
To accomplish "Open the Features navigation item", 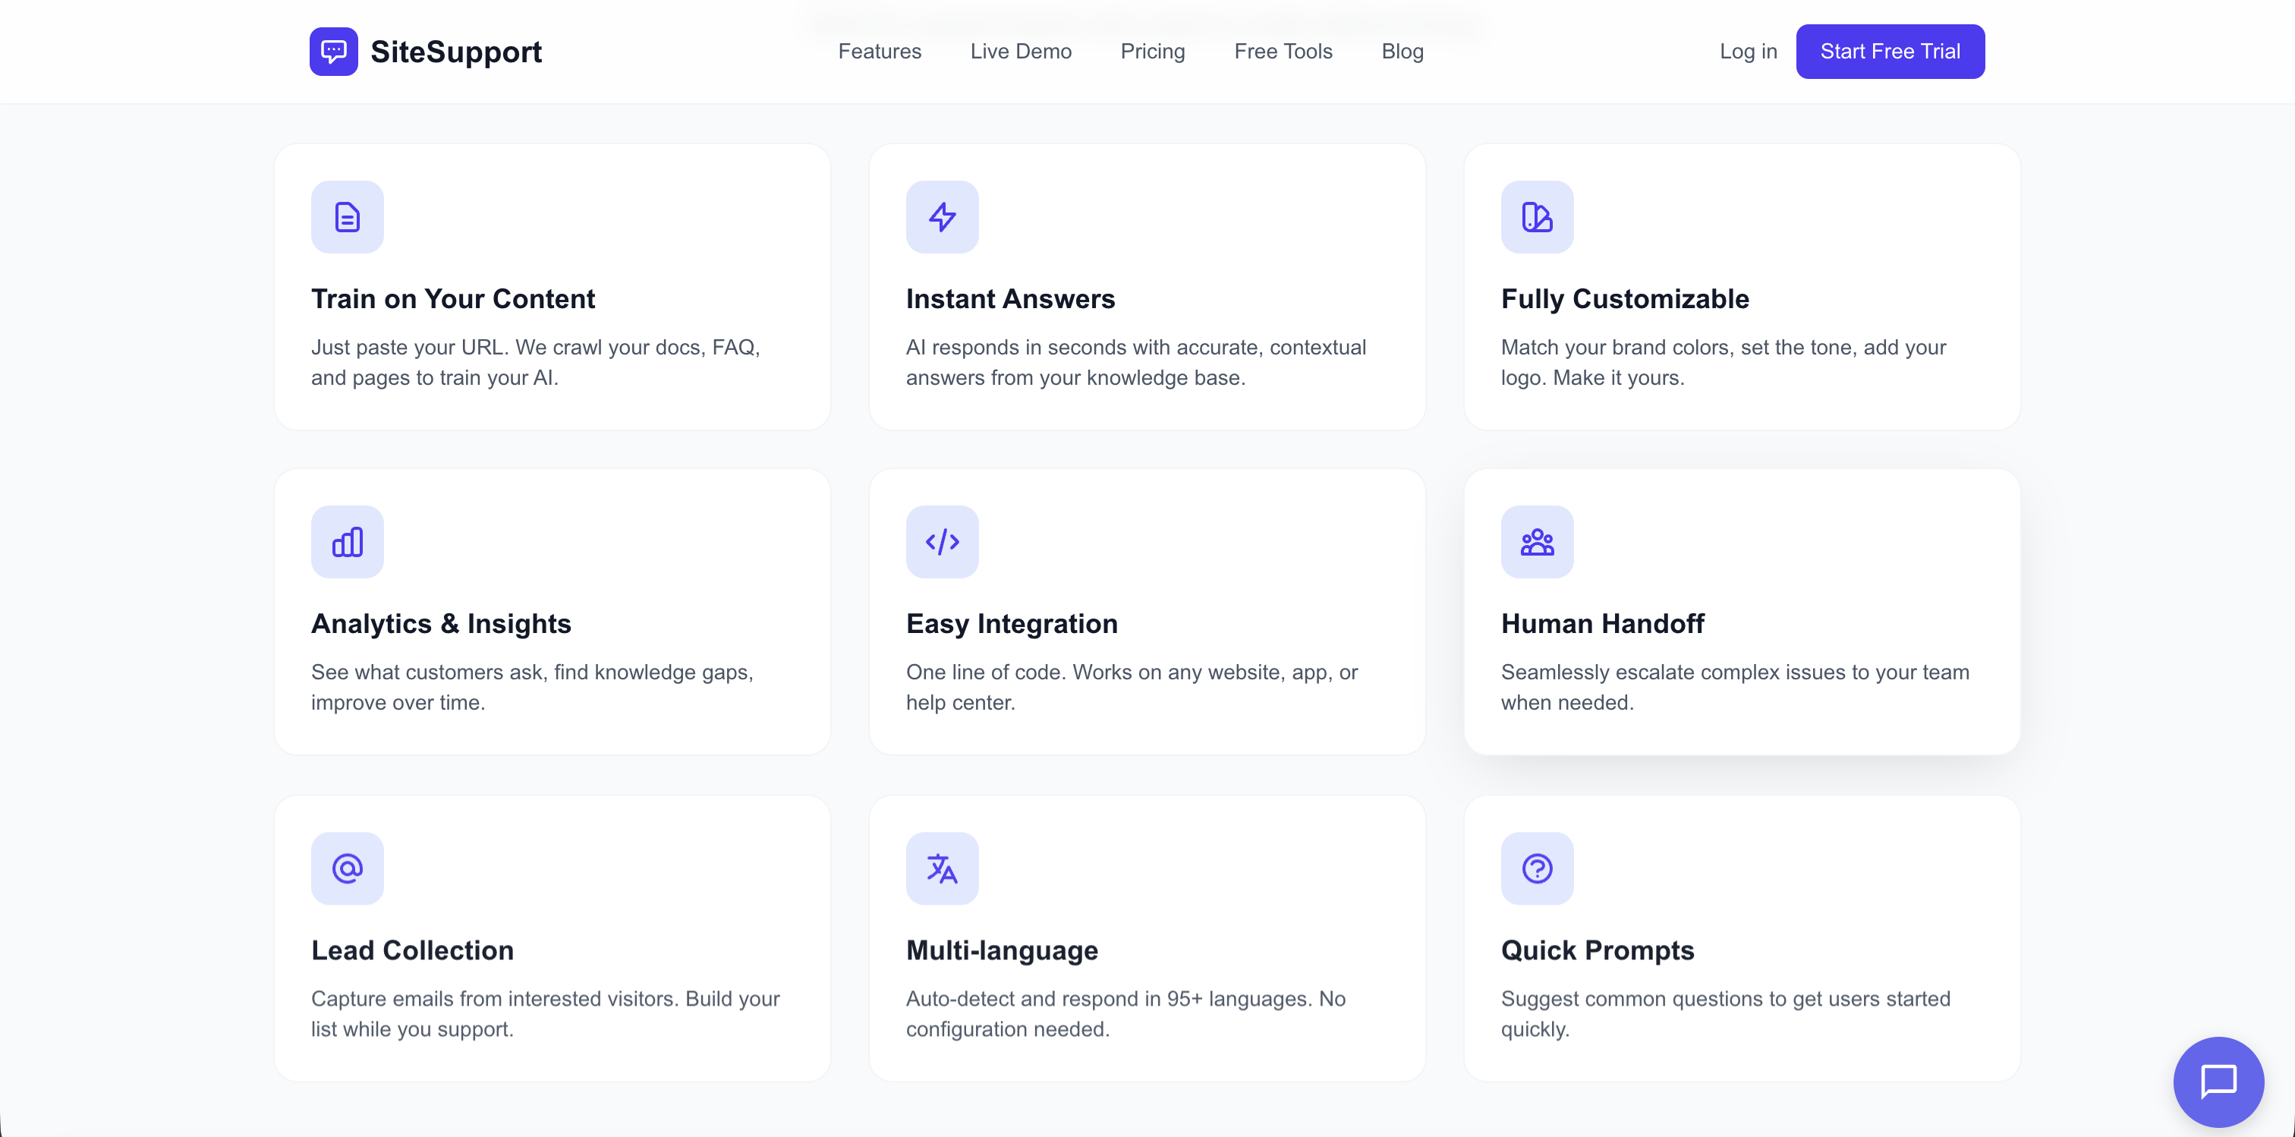I will tap(880, 51).
